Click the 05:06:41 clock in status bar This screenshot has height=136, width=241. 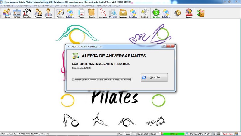(155, 134)
